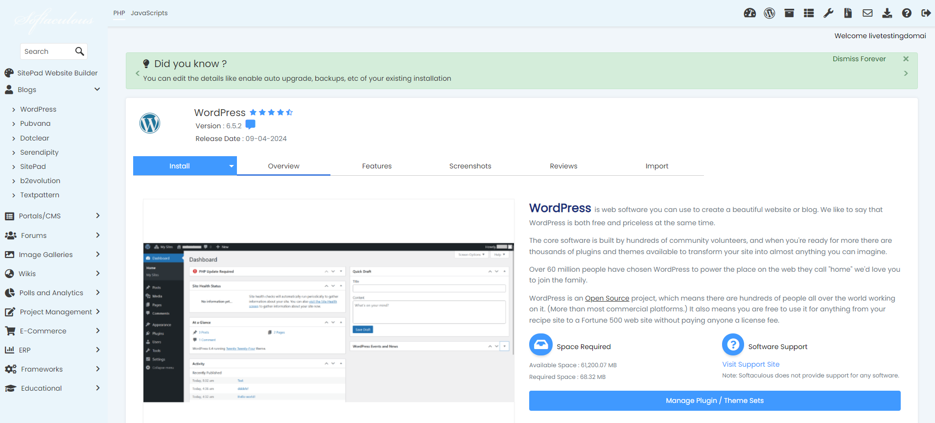Open SitePad in the Blogs list

[x=33, y=166]
